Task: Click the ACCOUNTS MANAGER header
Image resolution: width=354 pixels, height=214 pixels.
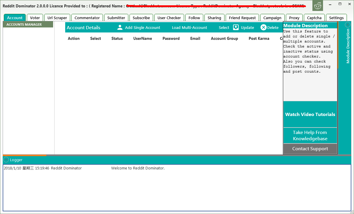Action: coord(28,24)
